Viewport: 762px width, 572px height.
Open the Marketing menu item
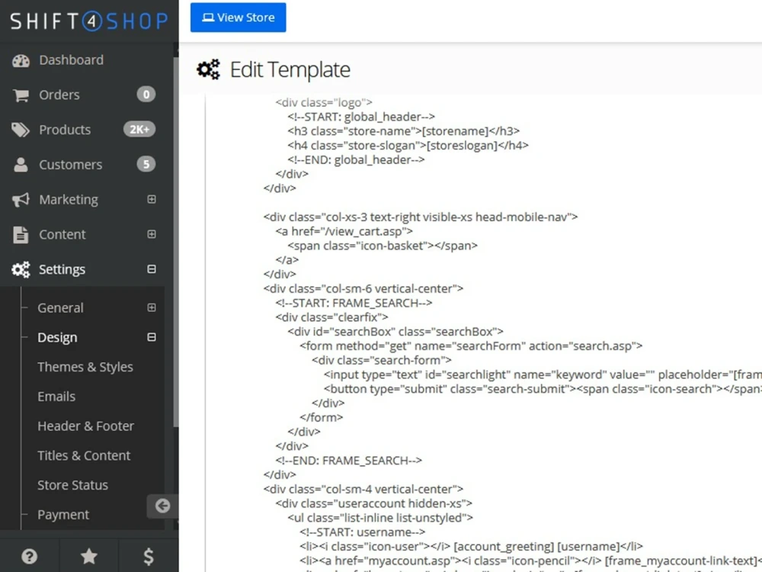(x=69, y=200)
